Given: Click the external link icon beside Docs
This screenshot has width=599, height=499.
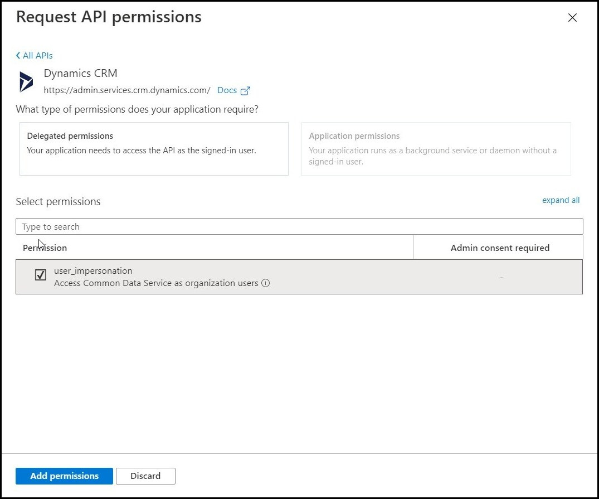Looking at the screenshot, I should tap(245, 91).
